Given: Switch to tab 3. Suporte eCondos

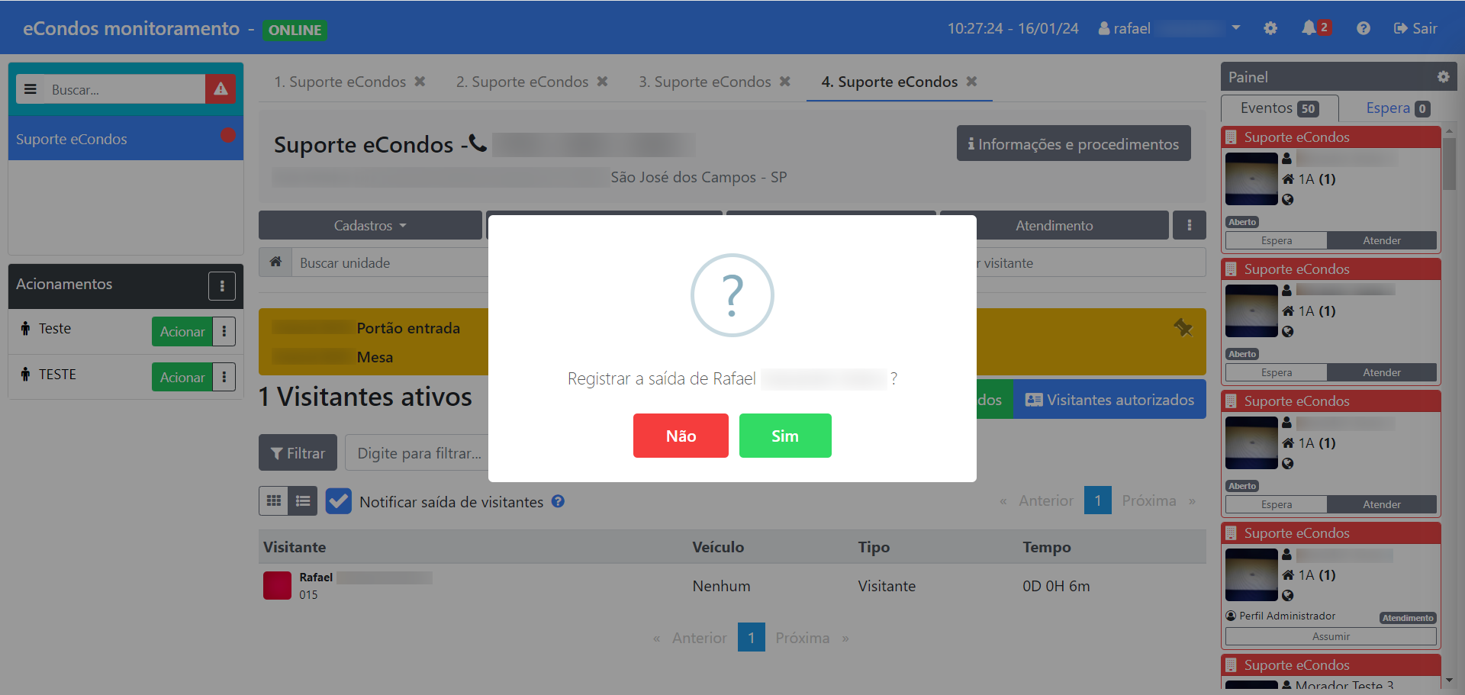Looking at the screenshot, I should tap(705, 82).
